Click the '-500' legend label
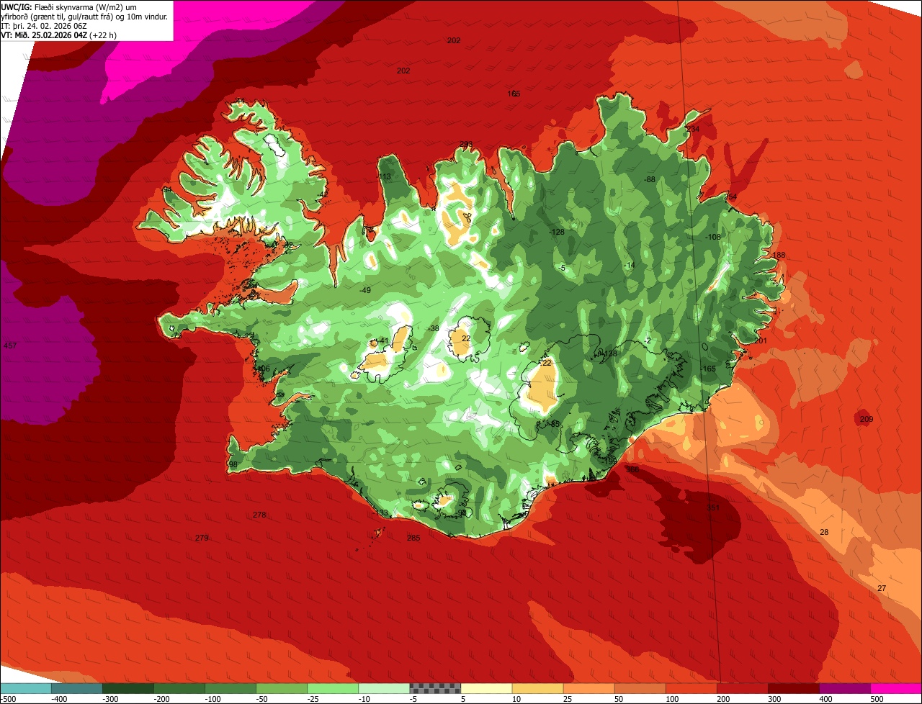This screenshot has height=704, width=922. 8,698
